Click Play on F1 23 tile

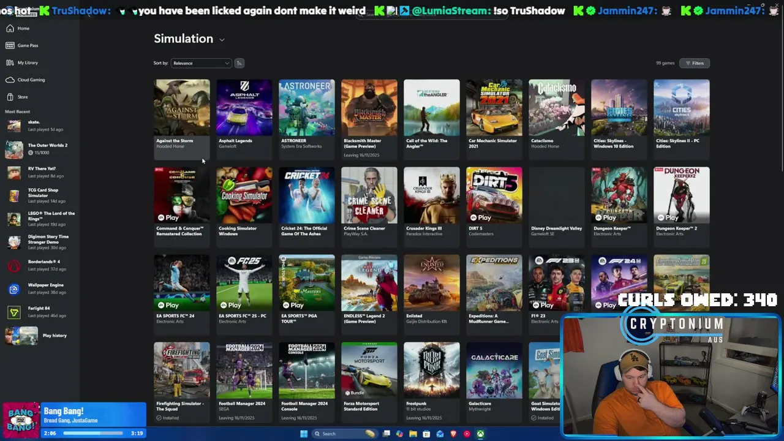pyautogui.click(x=543, y=305)
